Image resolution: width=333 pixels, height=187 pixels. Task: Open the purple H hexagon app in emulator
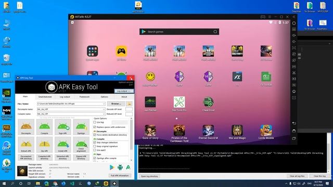point(208,76)
